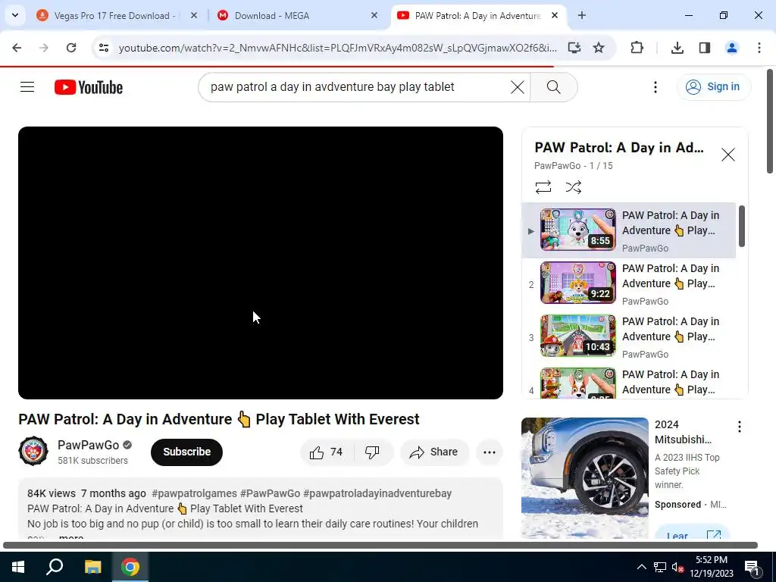
Task: Close the Vegas Pro 17 tab
Action: (194, 16)
